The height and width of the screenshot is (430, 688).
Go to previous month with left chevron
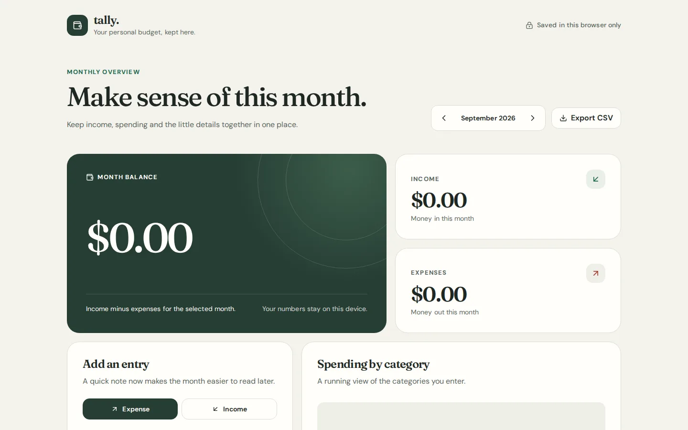(444, 118)
